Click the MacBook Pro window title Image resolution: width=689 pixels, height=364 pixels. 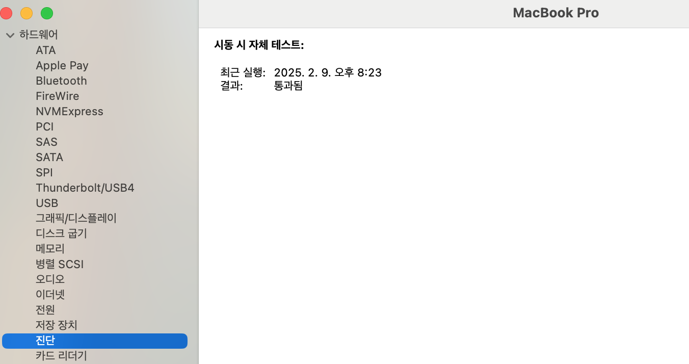(x=556, y=13)
